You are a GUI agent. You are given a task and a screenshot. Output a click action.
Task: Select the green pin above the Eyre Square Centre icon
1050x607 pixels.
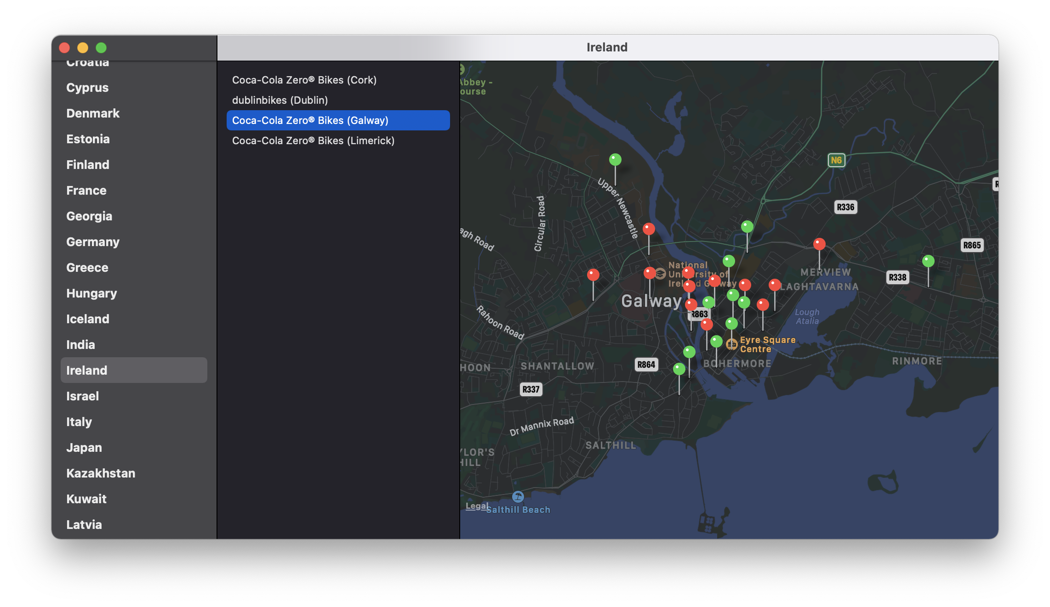(731, 323)
